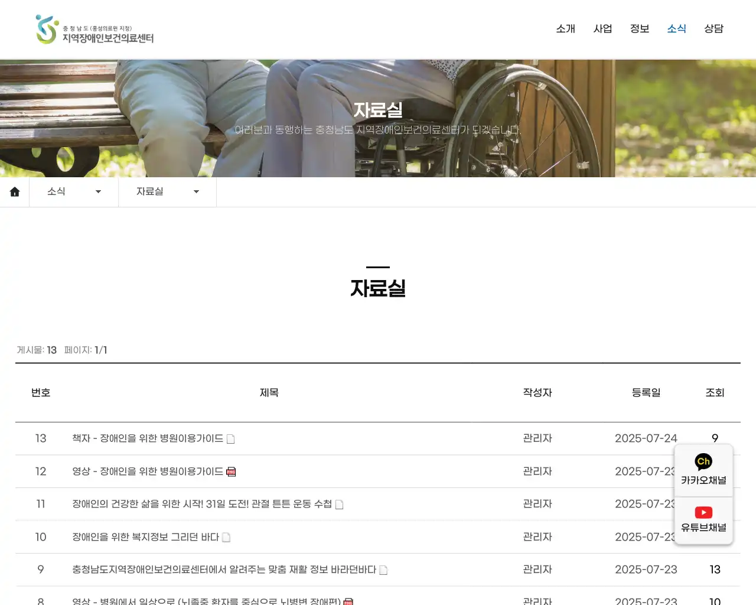Open the 카카오채널 floating icon
756x605 pixels.
[703, 470]
